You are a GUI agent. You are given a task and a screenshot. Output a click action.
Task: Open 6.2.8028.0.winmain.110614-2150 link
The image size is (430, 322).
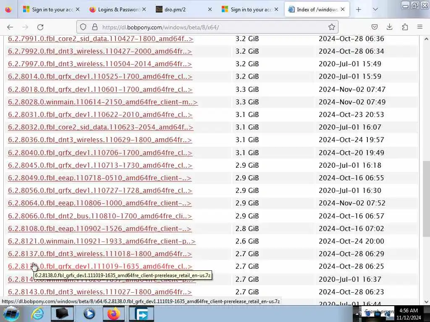tap(103, 102)
